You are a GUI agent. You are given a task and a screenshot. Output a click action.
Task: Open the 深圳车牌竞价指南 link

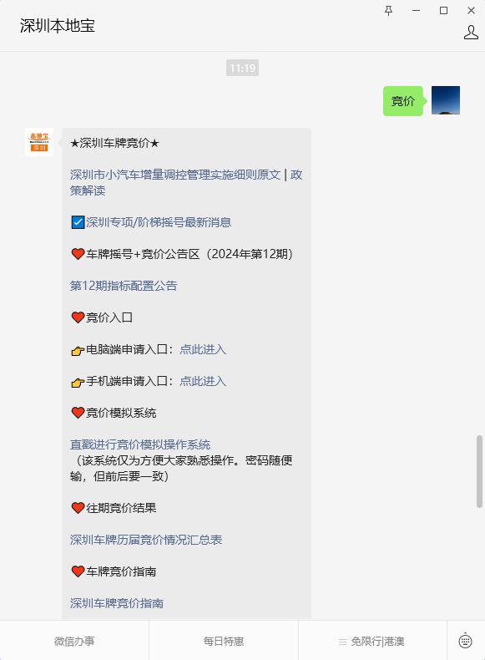click(117, 603)
